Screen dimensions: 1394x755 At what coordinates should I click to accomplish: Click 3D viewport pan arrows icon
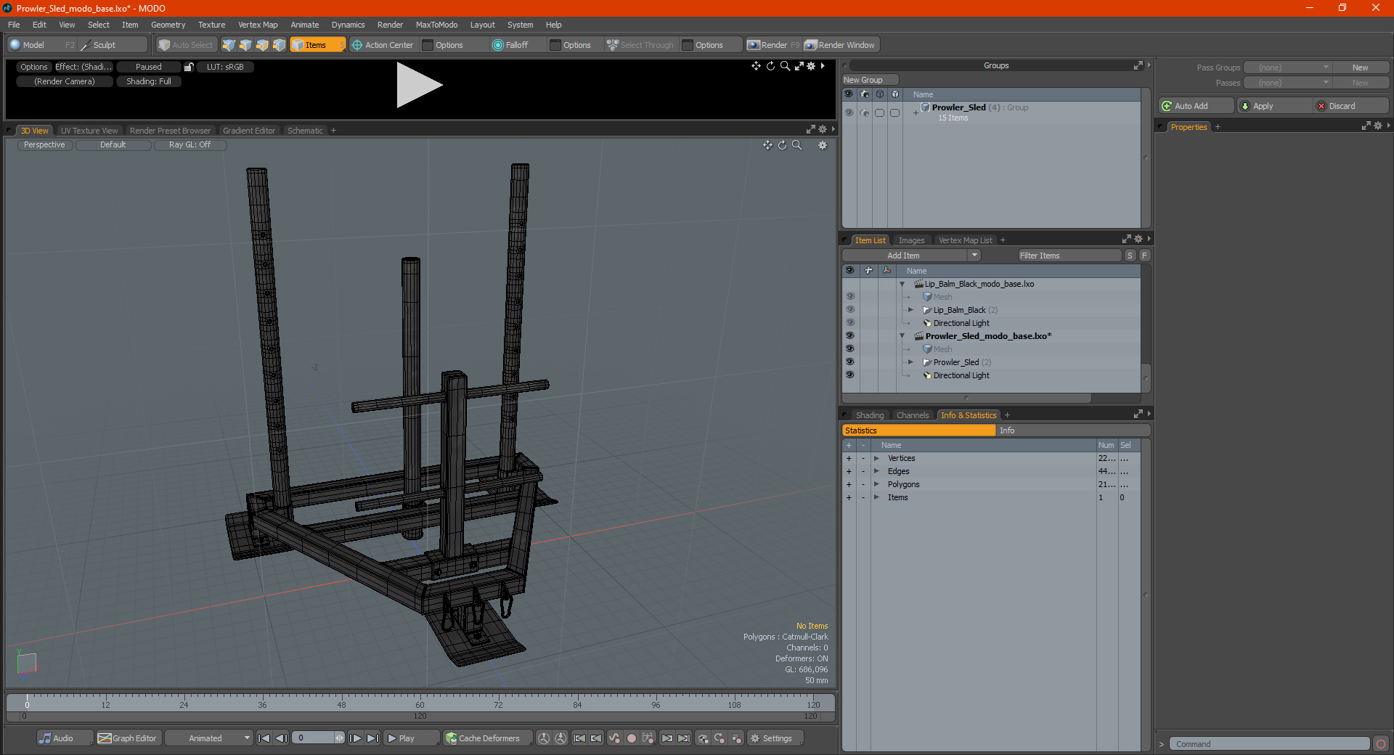point(767,145)
